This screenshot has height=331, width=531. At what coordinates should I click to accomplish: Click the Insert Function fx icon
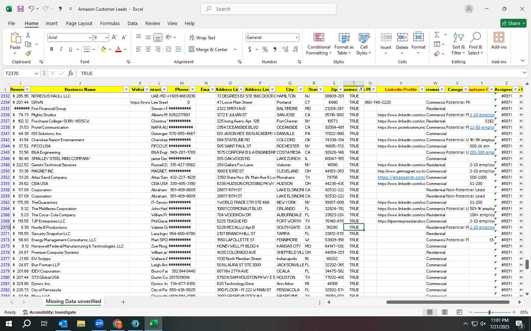(70, 73)
